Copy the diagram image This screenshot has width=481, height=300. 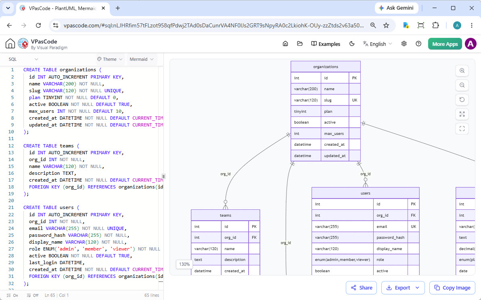click(x=452, y=288)
